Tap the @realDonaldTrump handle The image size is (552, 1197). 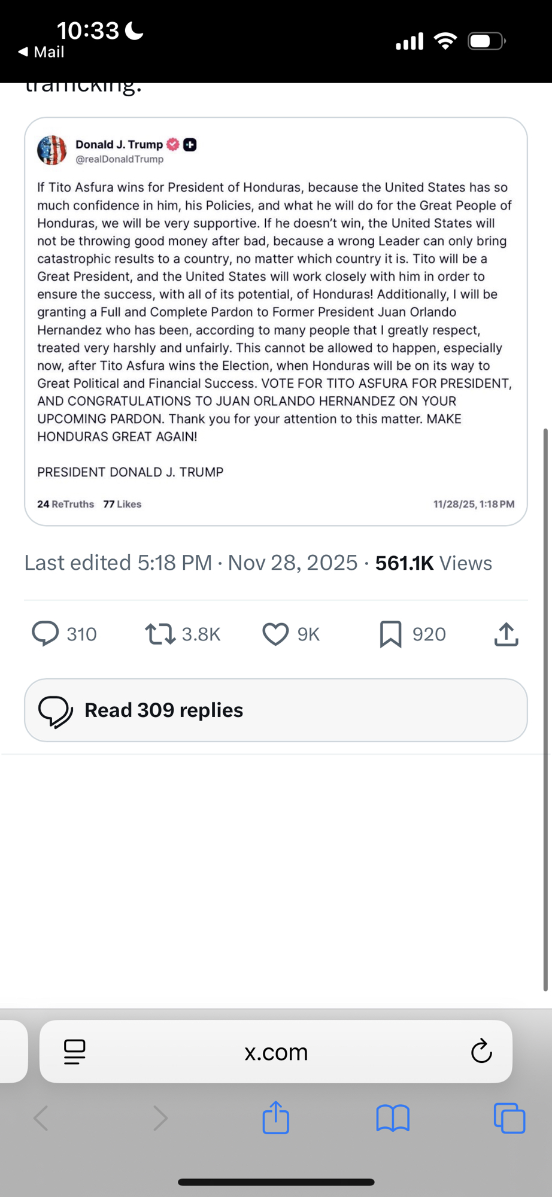120,159
